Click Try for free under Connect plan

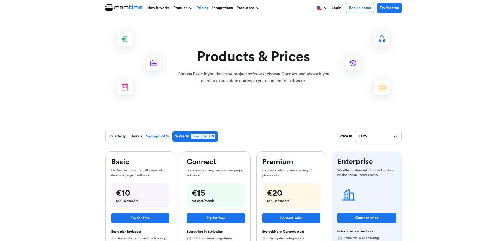[216, 218]
